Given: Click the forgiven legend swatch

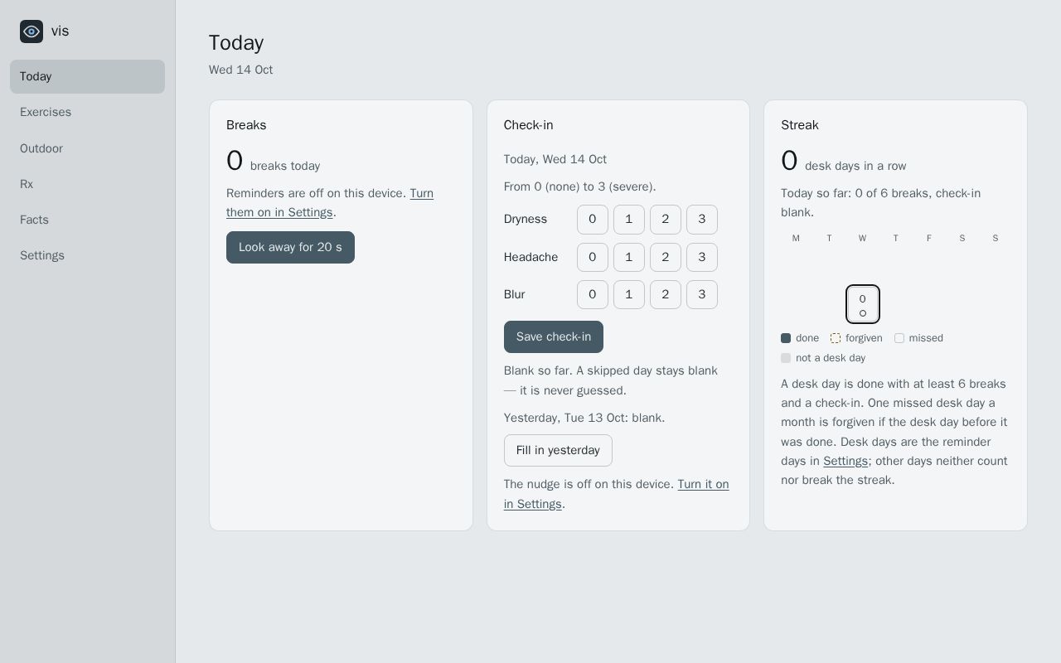Looking at the screenshot, I should [836, 338].
